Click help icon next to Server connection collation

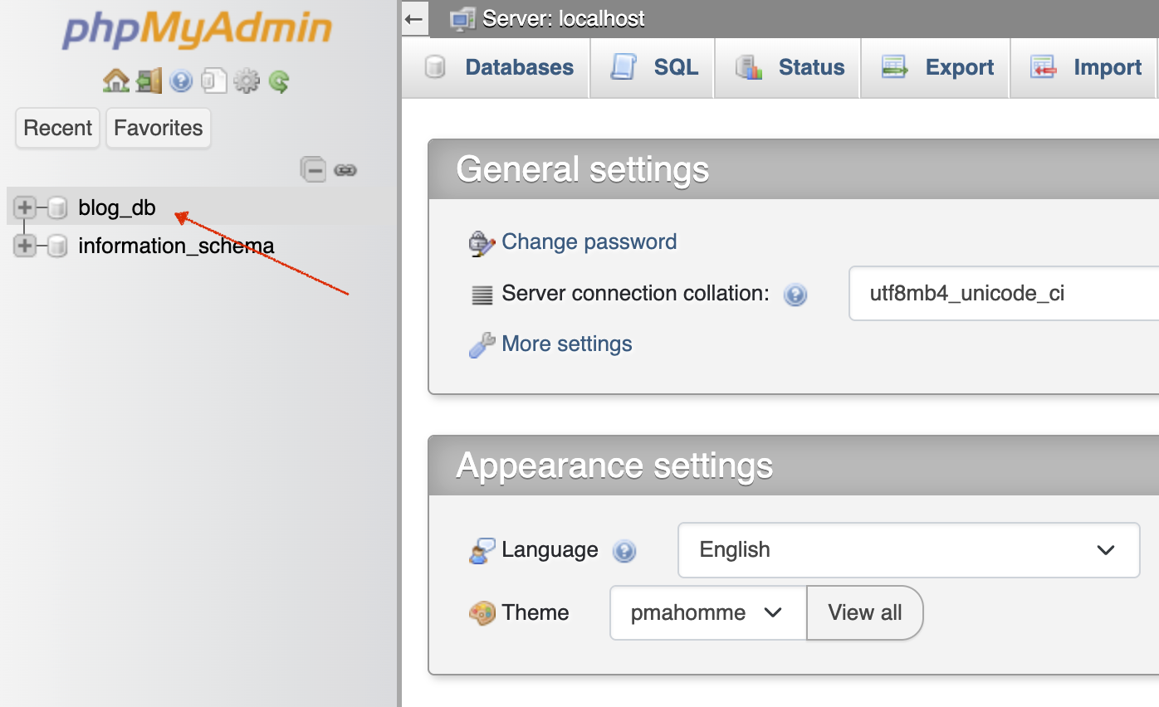795,294
